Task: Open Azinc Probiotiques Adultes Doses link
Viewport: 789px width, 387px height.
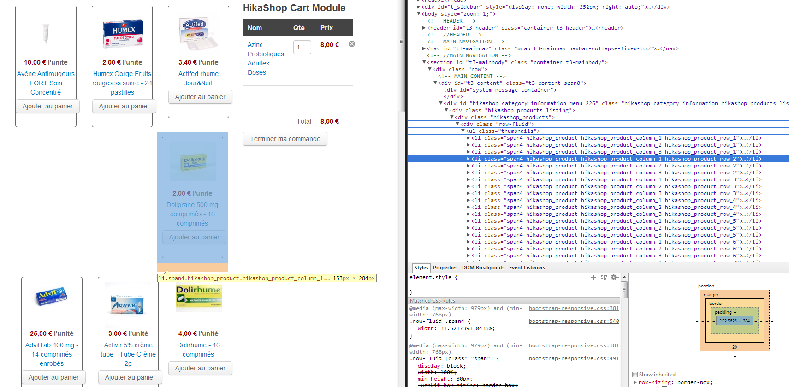Action: click(266, 59)
